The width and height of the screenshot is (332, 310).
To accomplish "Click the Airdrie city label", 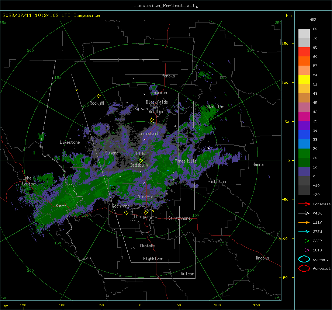I will (x=145, y=197).
